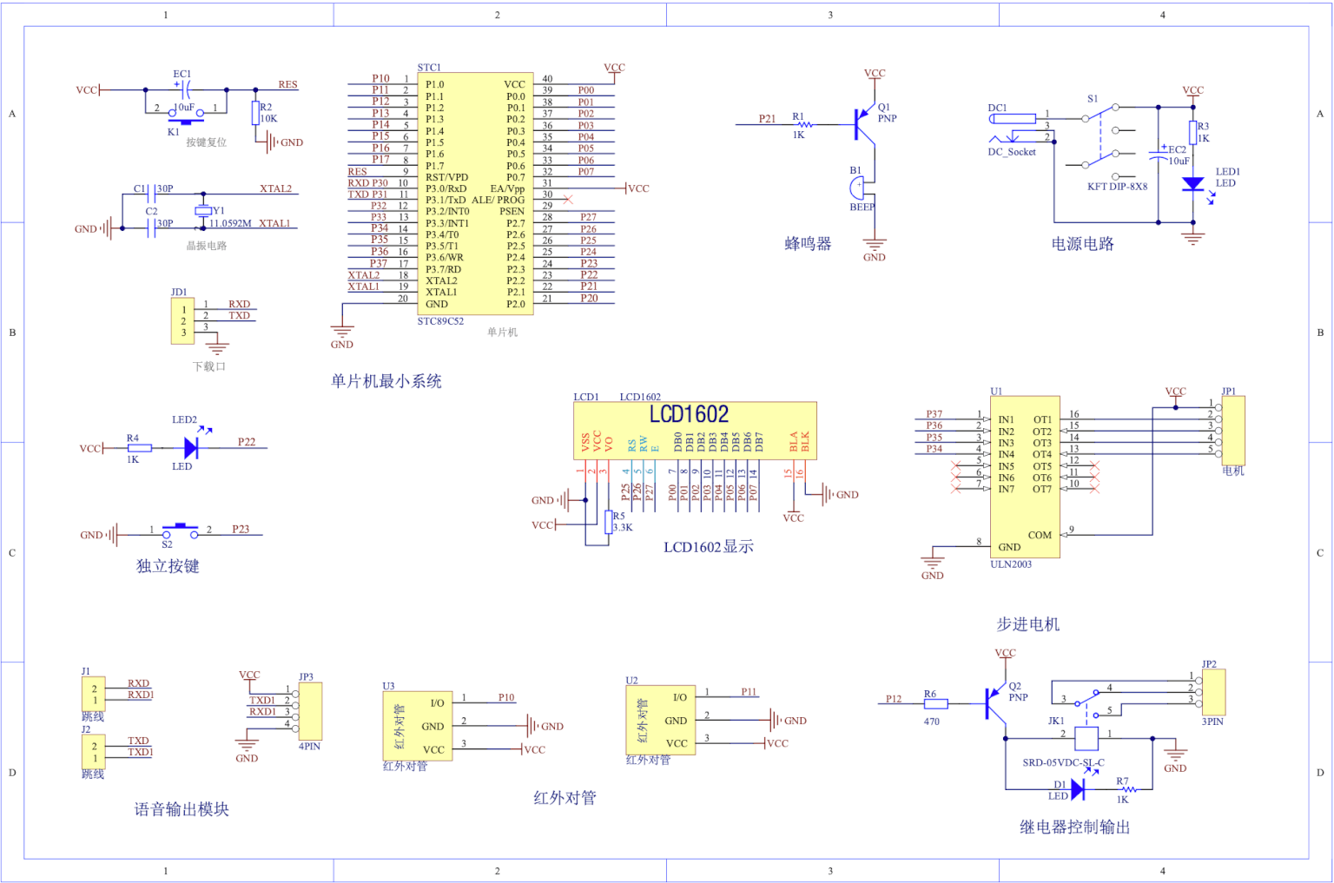Click the Q2 PNP transistor symbol

(995, 702)
